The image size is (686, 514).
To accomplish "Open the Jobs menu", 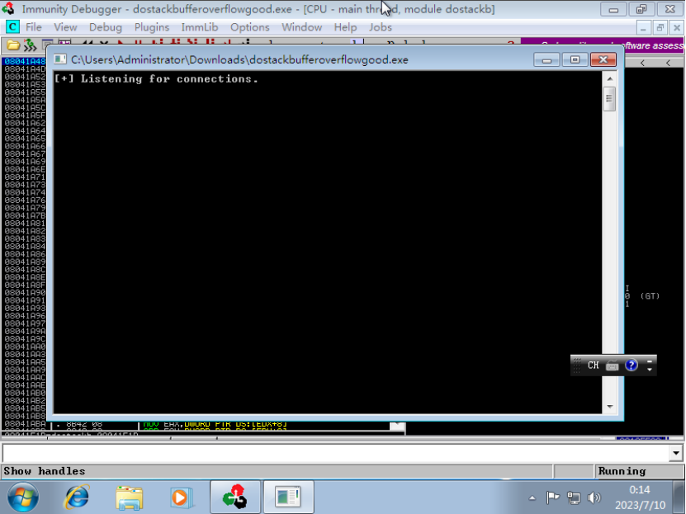I will pos(381,27).
